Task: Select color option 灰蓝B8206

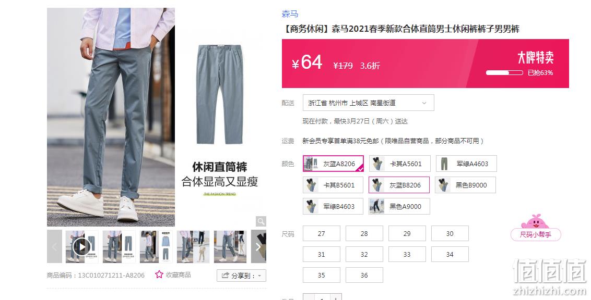Action: pos(399,185)
